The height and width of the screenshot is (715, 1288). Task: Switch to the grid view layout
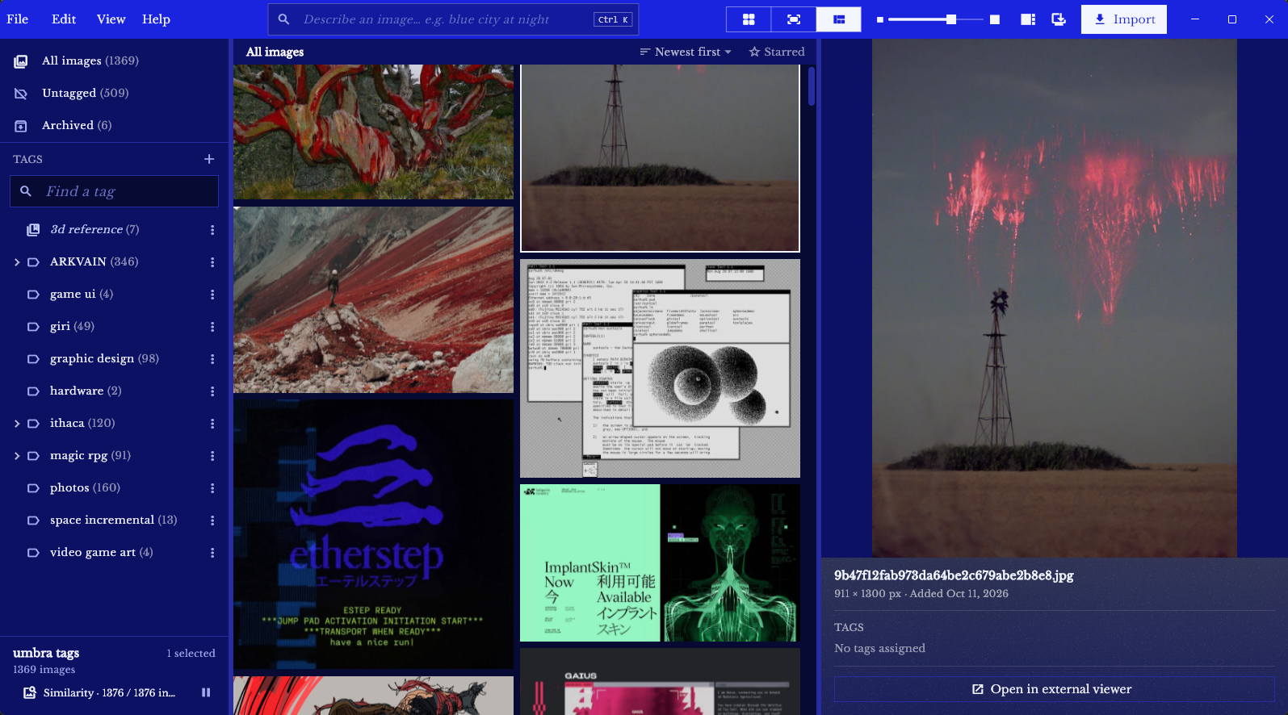(749, 19)
